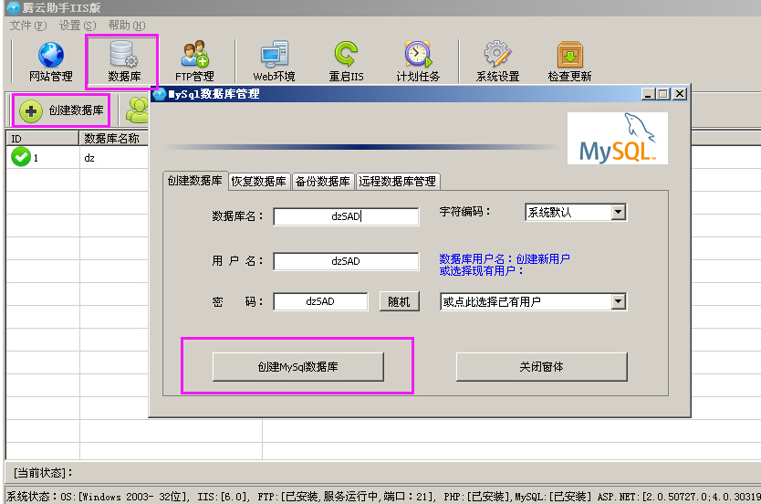This screenshot has height=504, width=761.
Task: Switch to the 恢复数据库 tab
Action: point(258,182)
